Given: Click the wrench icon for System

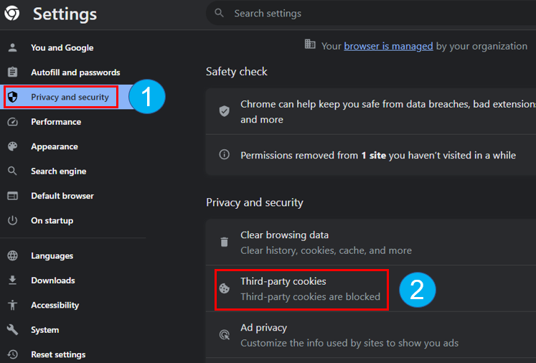Looking at the screenshot, I should pyautogui.click(x=13, y=330).
